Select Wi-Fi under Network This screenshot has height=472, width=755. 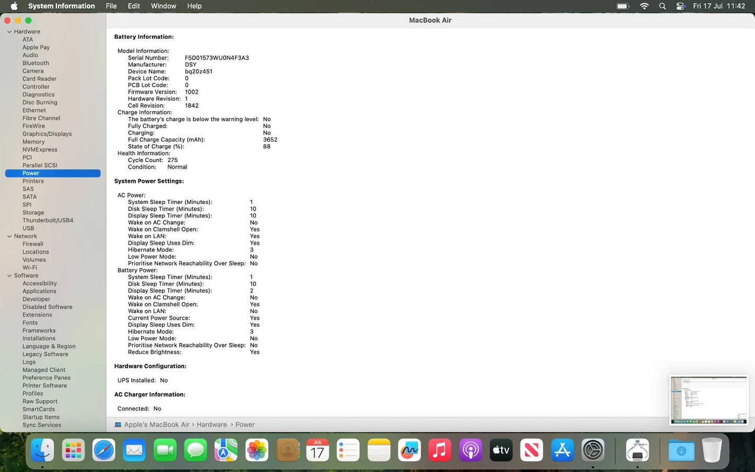[x=30, y=268]
